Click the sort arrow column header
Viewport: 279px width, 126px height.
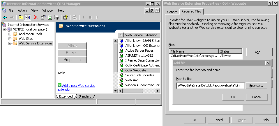pos(121,35)
